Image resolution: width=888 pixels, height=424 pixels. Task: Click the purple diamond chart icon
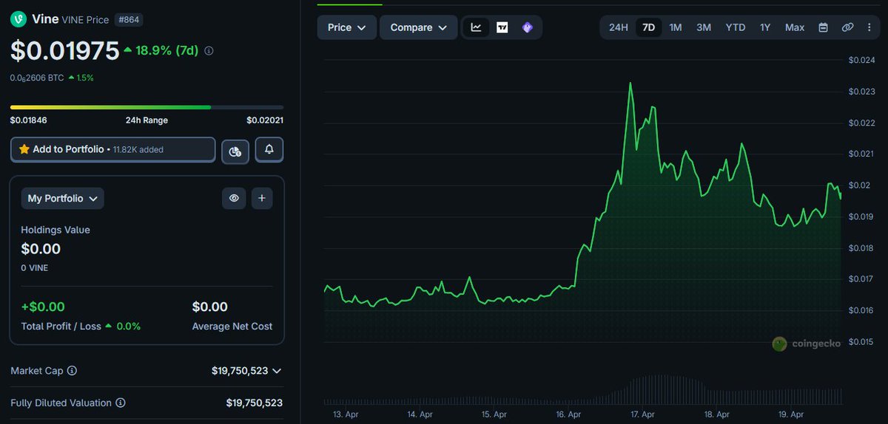pyautogui.click(x=527, y=27)
